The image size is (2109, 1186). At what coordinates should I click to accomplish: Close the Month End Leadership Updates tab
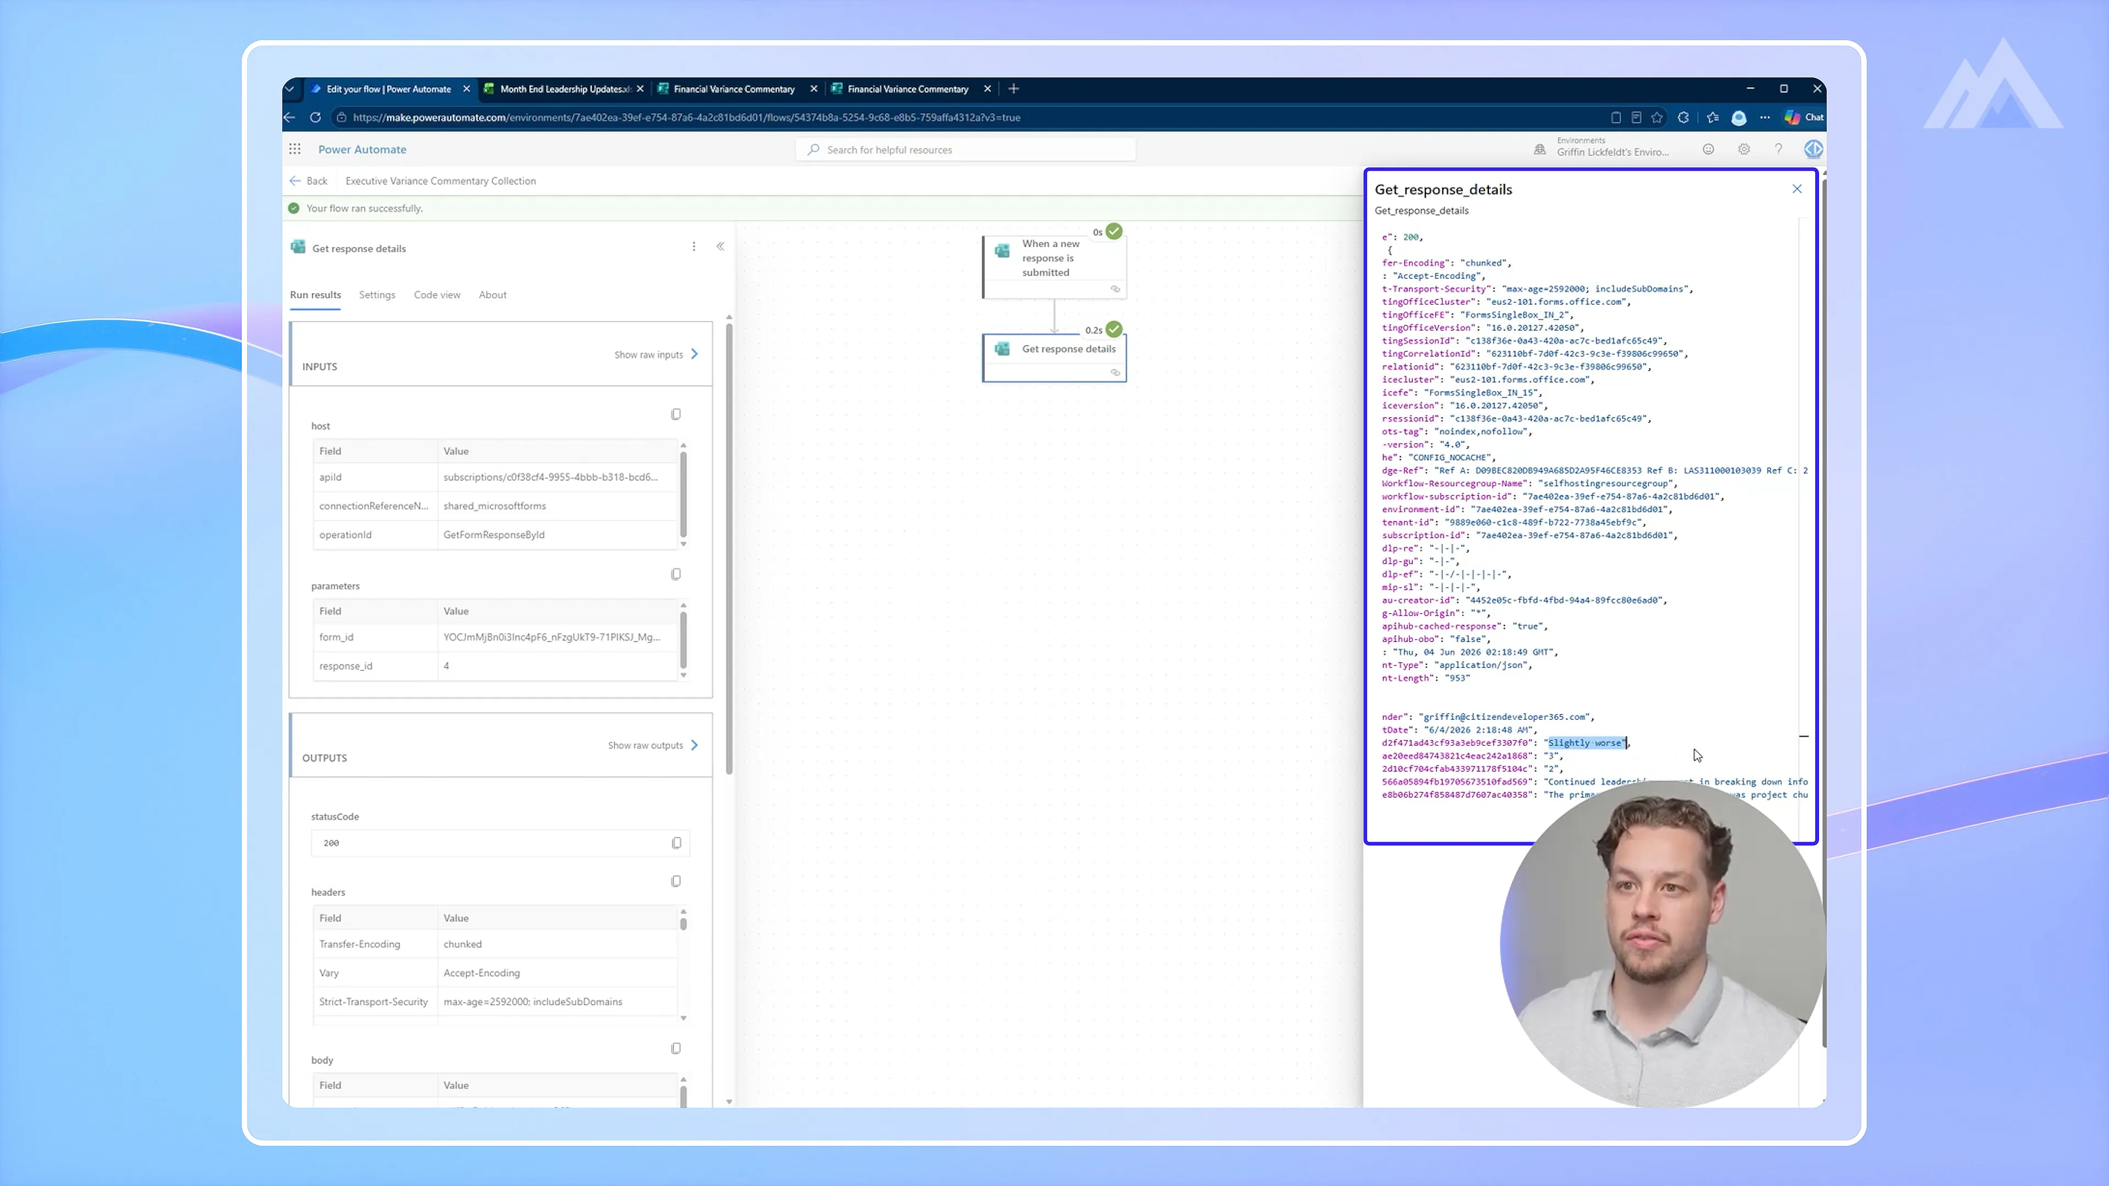coord(640,88)
